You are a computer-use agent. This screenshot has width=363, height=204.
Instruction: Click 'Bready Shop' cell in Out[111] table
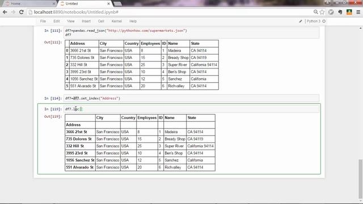[178, 58]
